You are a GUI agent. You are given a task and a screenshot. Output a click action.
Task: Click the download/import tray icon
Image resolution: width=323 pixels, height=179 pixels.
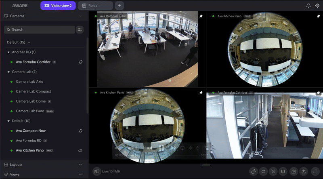coord(294,171)
